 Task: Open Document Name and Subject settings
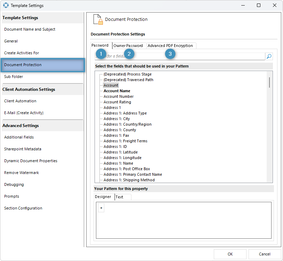coord(30,29)
